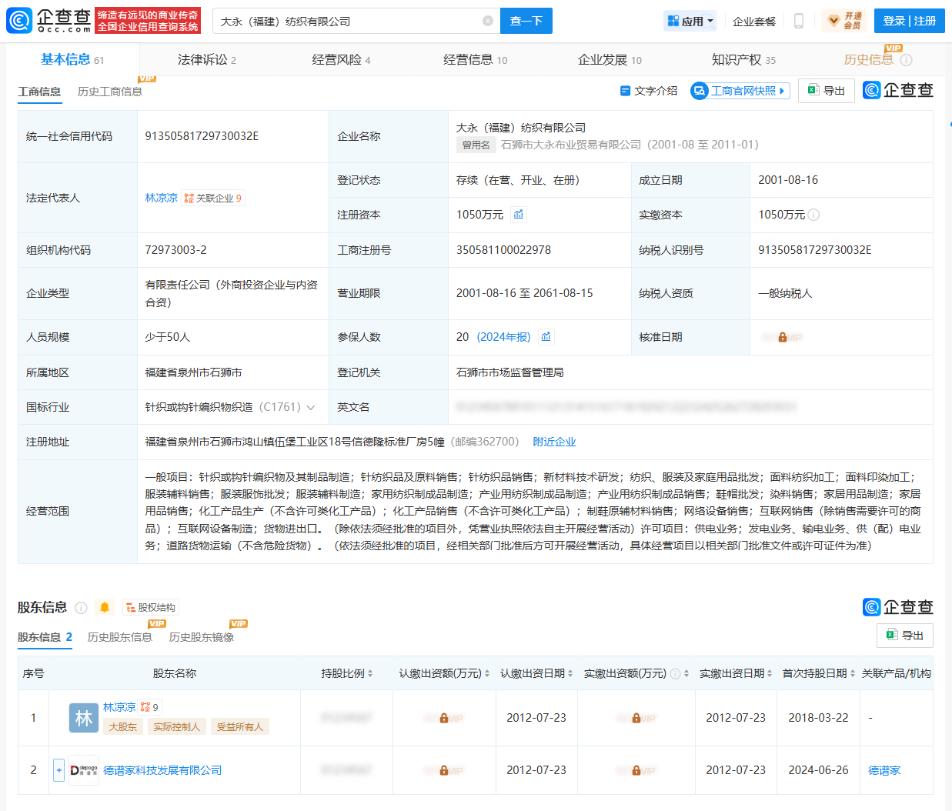Viewport: 952px width, 811px height.
Task: Expand the industry classification C1761 chevron
Action: point(311,407)
